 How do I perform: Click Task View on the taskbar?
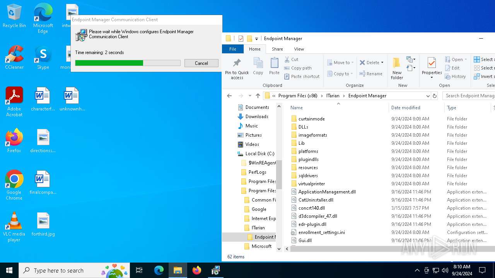point(139,270)
